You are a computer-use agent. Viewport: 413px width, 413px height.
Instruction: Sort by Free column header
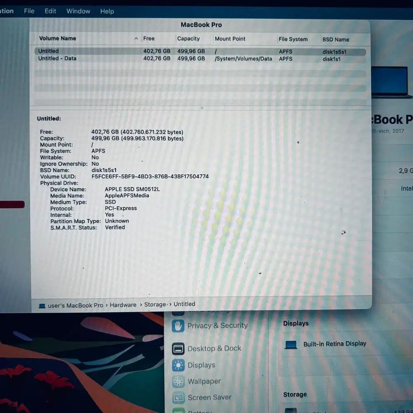pyautogui.click(x=149, y=38)
